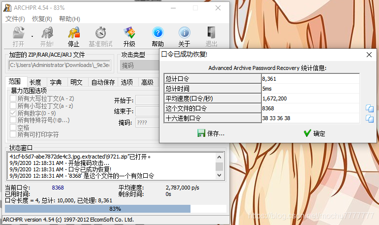Open the 帮助 (Help) question-mark icon
Screen dimensions: 379x225
coord(158,32)
